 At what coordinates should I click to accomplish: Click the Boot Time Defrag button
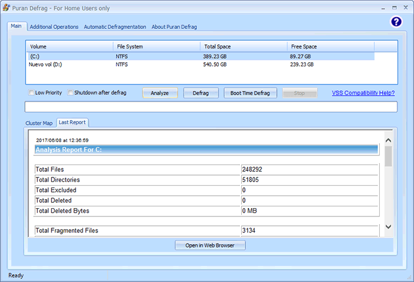250,93
